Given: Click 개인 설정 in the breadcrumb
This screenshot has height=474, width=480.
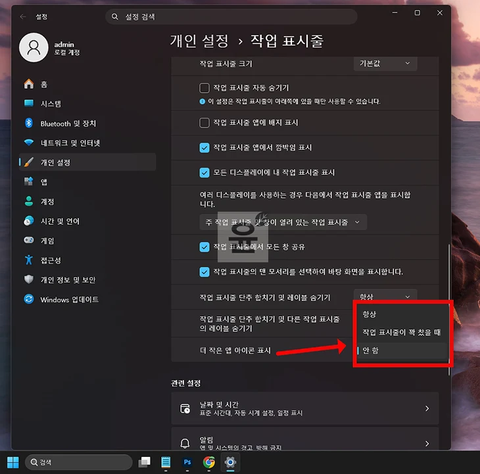Looking at the screenshot, I should click(199, 41).
